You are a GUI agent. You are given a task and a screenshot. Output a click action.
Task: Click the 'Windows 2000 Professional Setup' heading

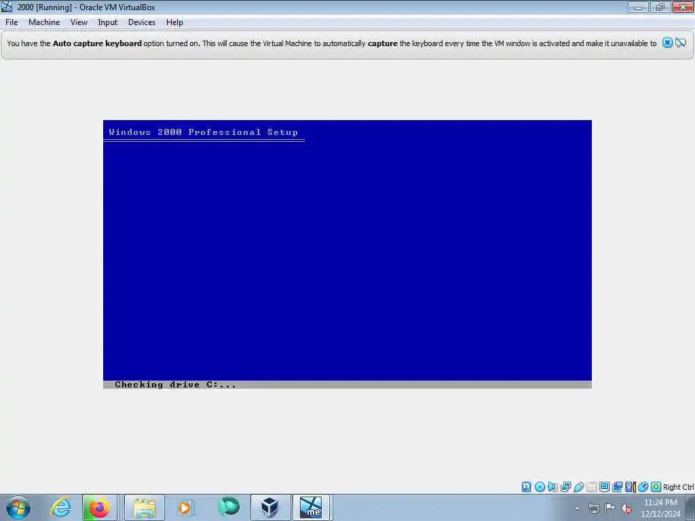click(x=204, y=132)
